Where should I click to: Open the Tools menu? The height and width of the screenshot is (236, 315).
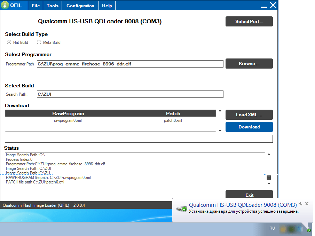(53, 6)
